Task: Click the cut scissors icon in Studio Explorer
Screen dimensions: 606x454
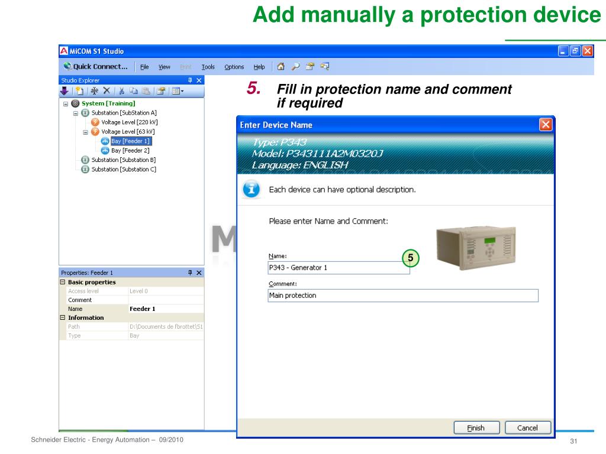Action: tap(121, 91)
